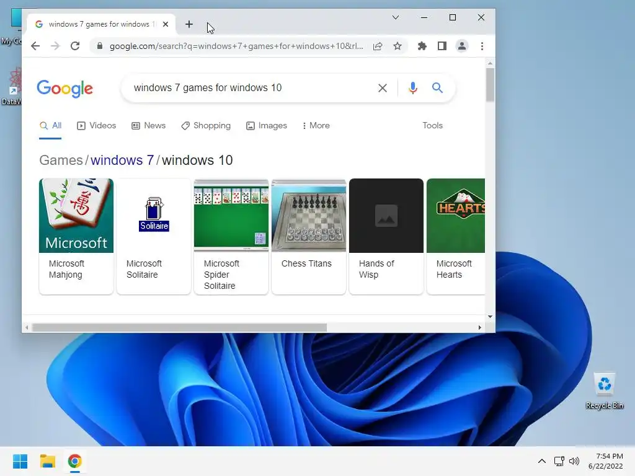
Task: Switch to Images results tab
Action: [267, 125]
